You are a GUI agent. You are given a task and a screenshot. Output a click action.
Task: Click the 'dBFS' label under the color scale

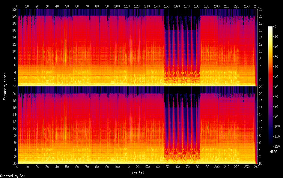coord(274,152)
